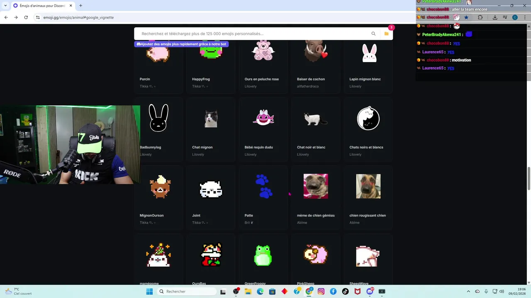Open the GreenFroggy emoji image

263,255
